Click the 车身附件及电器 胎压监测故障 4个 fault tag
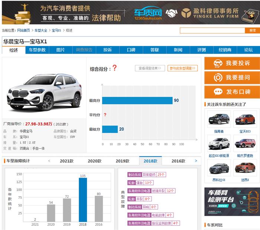Viewport: 260px width, 230px height. pyautogui.click(x=153, y=223)
